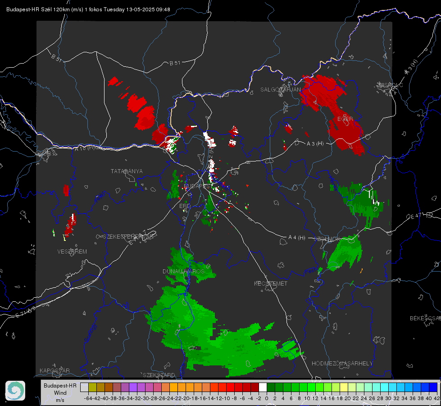Click the 'A 4 (H)' road label
Viewport: 441px width, 406px height.
(297, 238)
